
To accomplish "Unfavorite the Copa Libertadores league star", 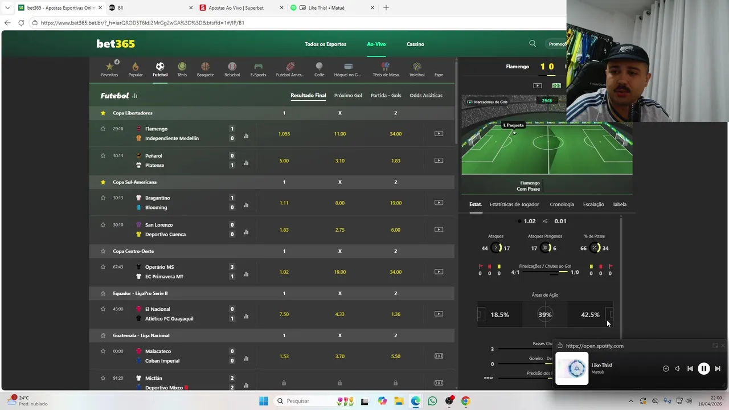I will click(x=103, y=113).
